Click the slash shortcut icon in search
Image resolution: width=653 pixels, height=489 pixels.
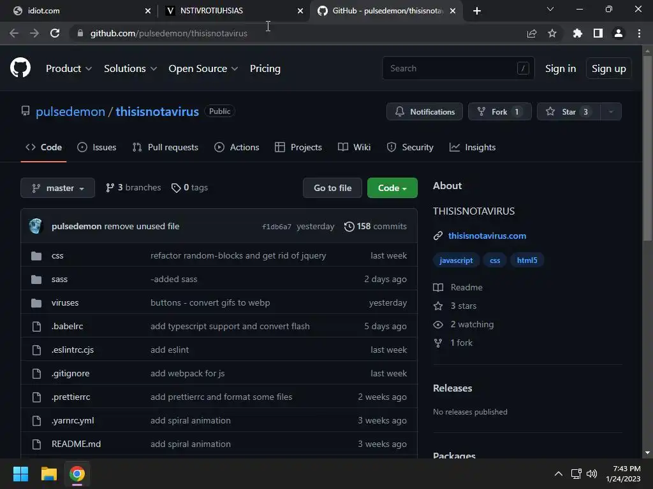coord(523,68)
